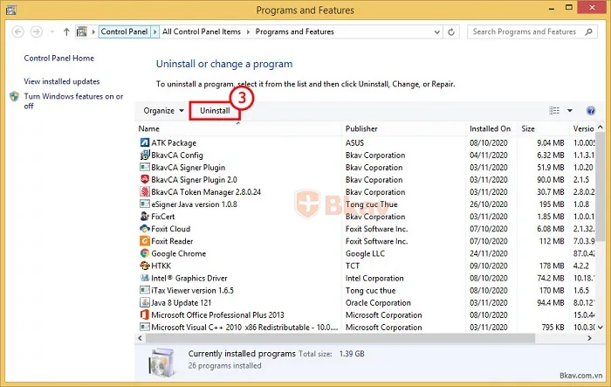Select the Foxit Reader icon in list

(144, 241)
